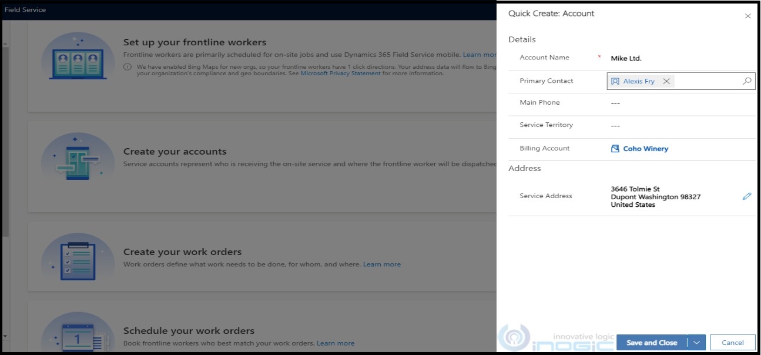The image size is (761, 355).
Task: Edit the Service Address with pencil icon
Action: [747, 196]
